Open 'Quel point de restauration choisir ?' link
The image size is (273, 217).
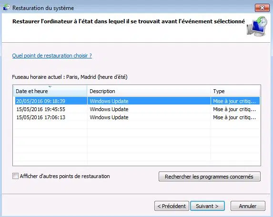pos(52,56)
